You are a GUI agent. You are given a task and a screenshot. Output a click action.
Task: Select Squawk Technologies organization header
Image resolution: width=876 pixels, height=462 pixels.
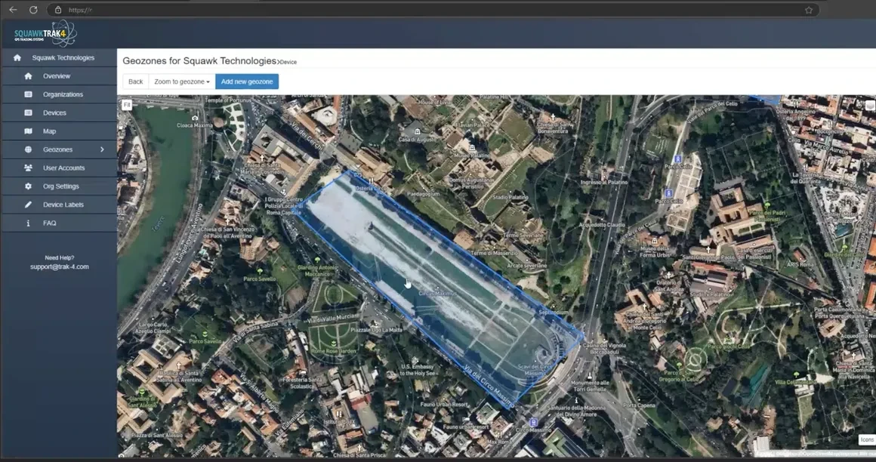point(59,57)
